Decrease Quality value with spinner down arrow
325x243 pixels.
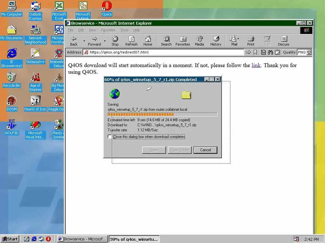click(x=309, y=54)
